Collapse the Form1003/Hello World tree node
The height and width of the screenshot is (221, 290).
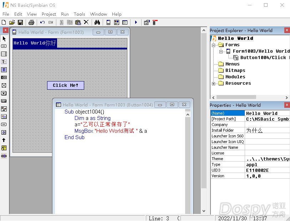[221, 51]
